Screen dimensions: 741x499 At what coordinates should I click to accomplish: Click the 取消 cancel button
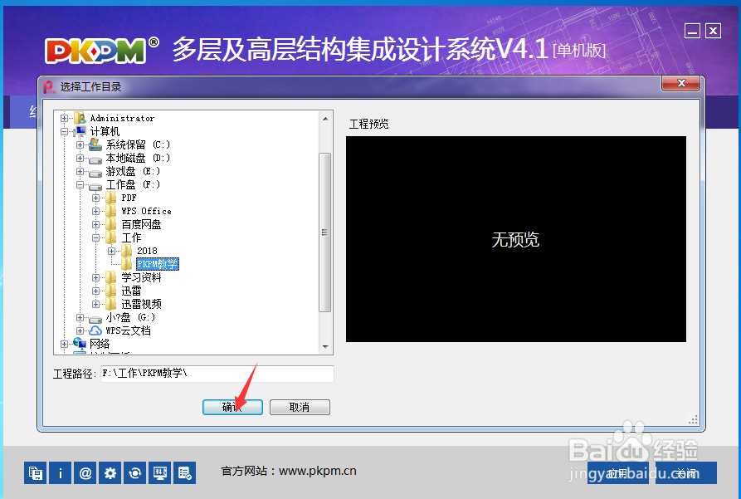[x=300, y=407]
